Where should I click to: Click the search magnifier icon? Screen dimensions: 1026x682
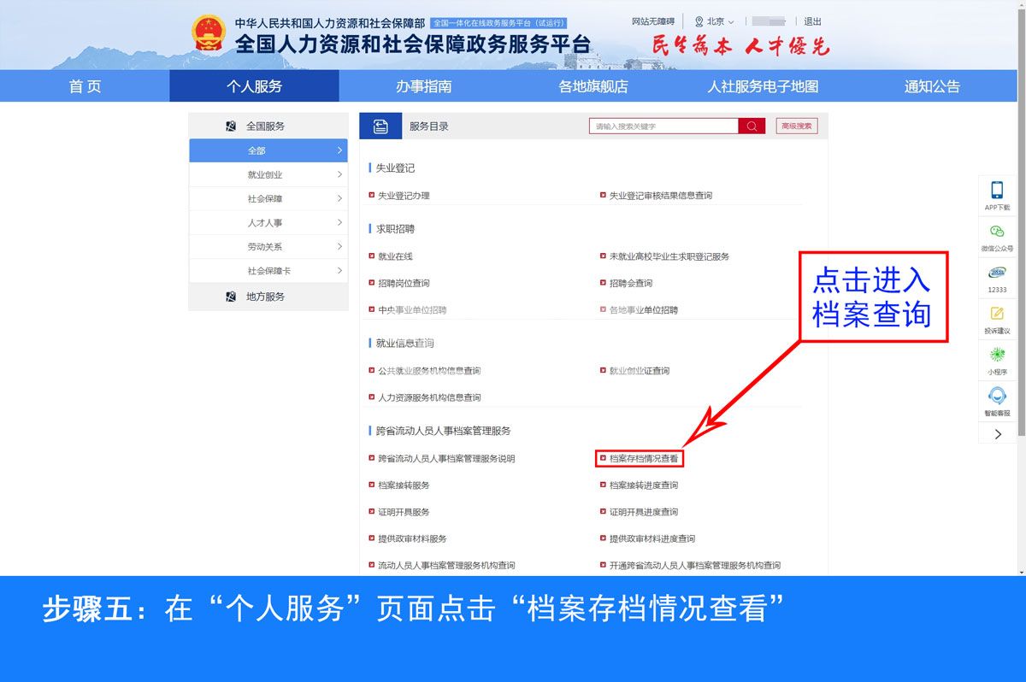pos(751,126)
